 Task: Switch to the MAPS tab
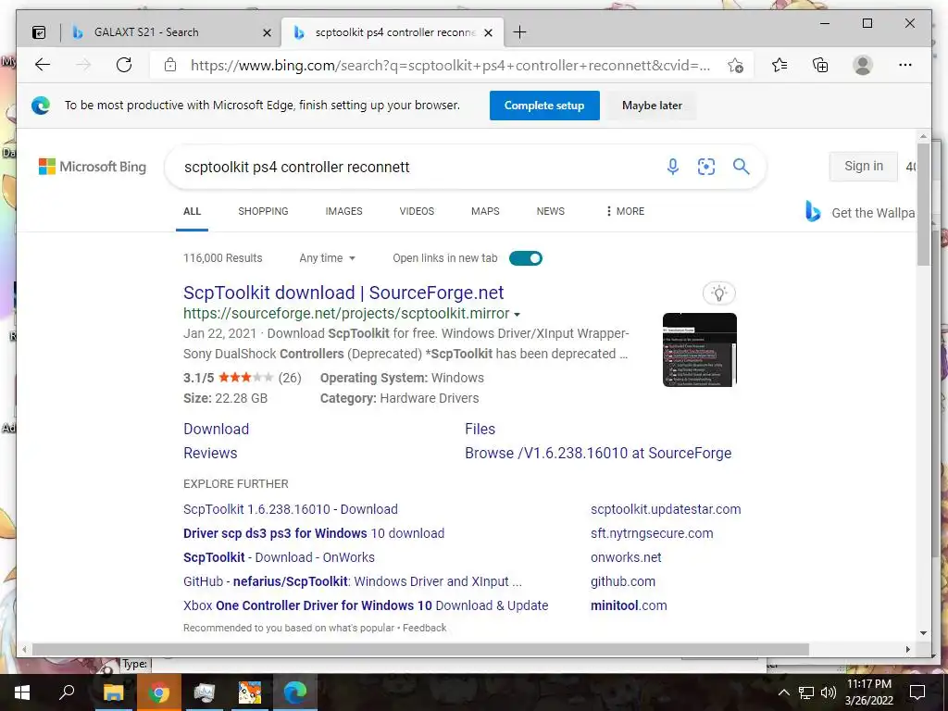[485, 211]
